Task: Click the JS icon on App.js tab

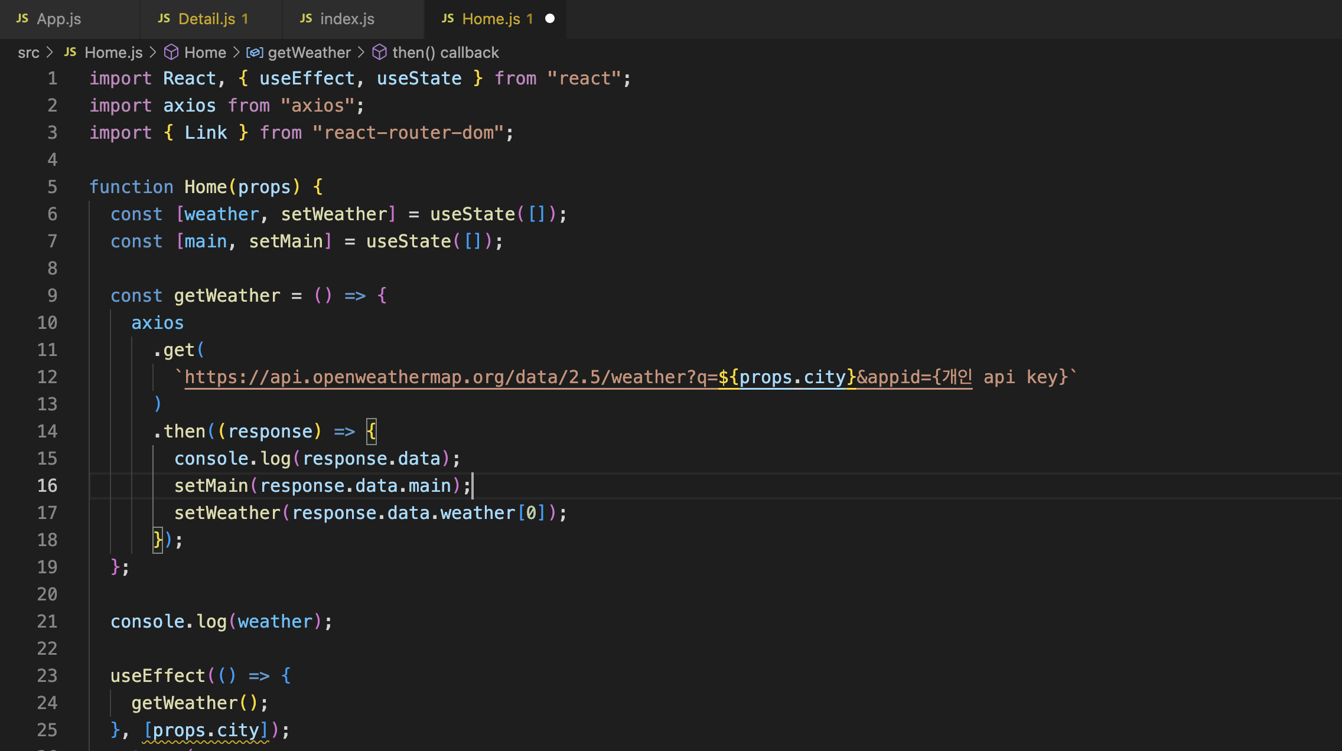Action: [22, 18]
